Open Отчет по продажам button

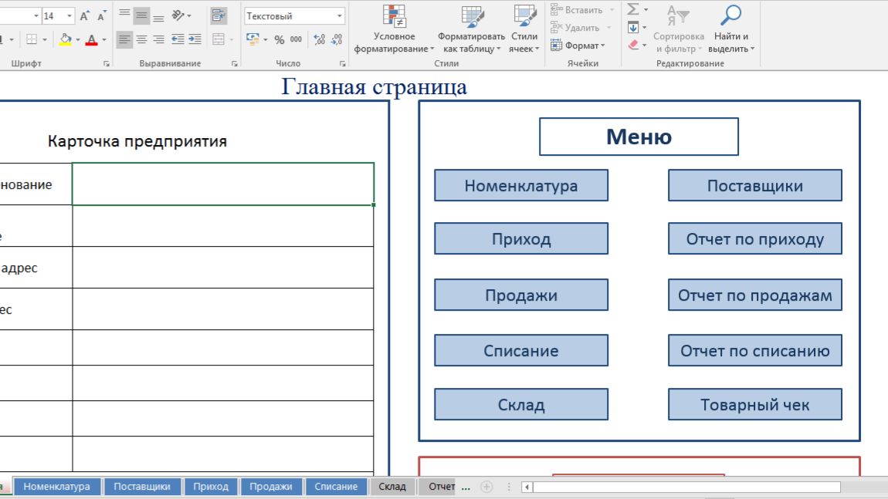click(755, 294)
